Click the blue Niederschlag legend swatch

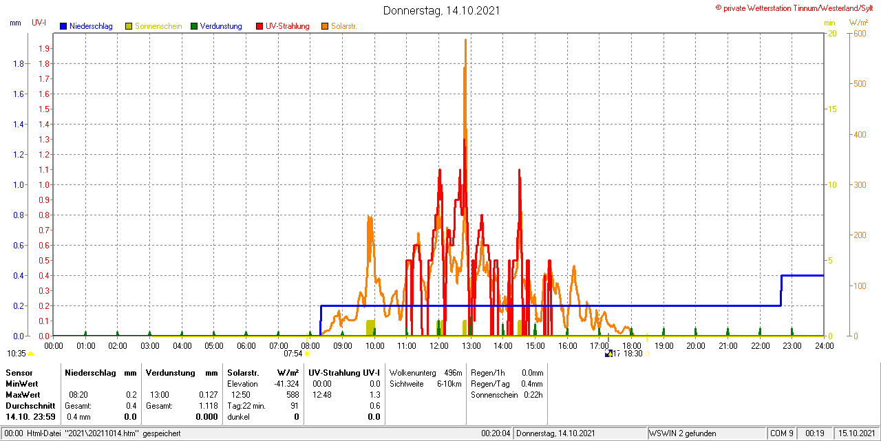coord(63,26)
